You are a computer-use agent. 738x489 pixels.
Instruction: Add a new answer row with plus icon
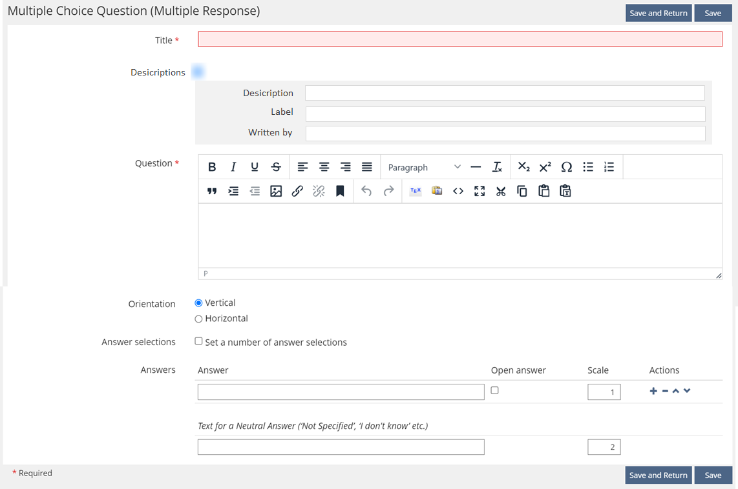pos(653,391)
